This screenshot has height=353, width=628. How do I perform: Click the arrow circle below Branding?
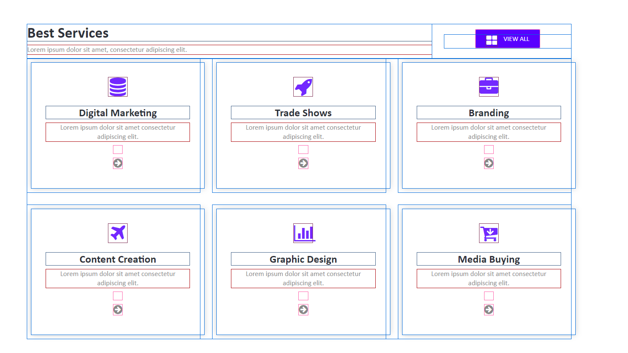point(489,163)
